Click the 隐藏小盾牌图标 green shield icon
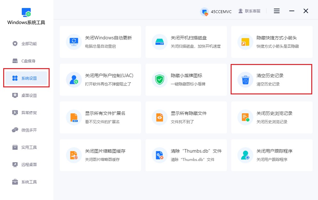Screen dimensions: 318x200 (x=160, y=79)
